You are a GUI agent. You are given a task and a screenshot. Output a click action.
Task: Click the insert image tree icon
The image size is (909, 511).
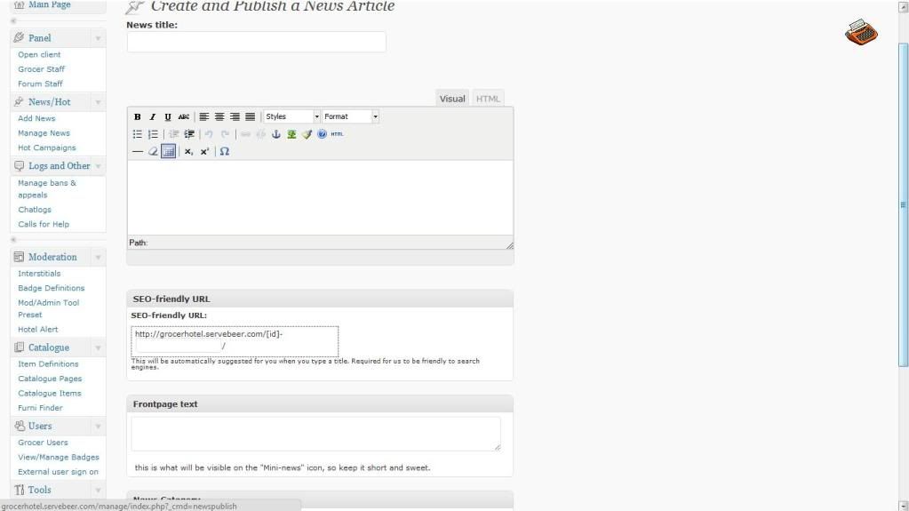click(291, 134)
